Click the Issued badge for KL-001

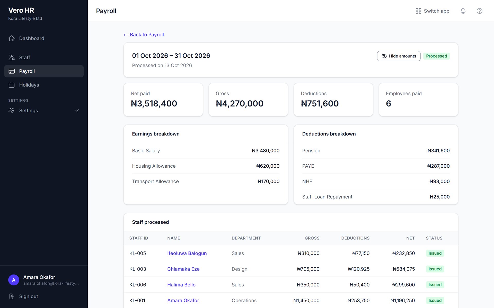[x=435, y=301]
